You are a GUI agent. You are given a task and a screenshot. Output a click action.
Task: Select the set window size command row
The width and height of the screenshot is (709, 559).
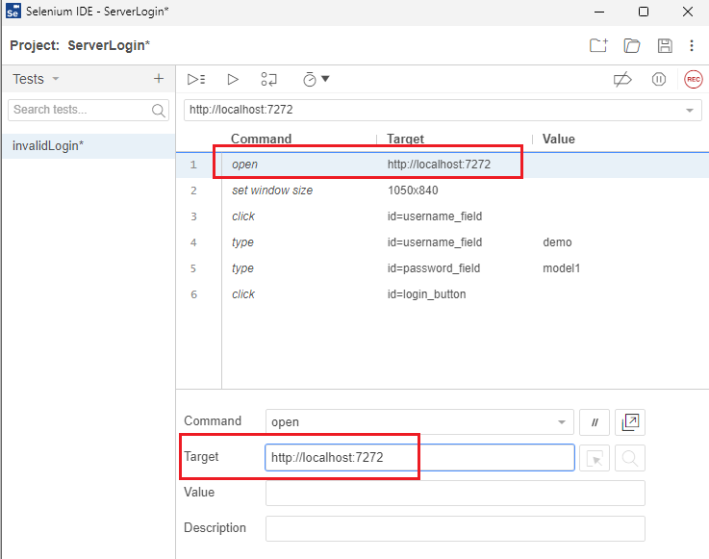(x=443, y=191)
